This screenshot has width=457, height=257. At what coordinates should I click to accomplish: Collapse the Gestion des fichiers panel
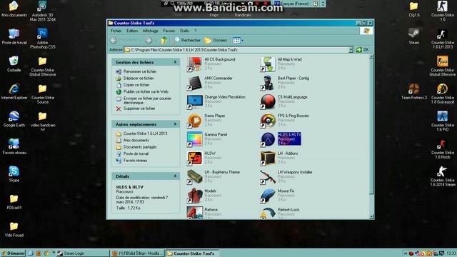tap(175, 62)
